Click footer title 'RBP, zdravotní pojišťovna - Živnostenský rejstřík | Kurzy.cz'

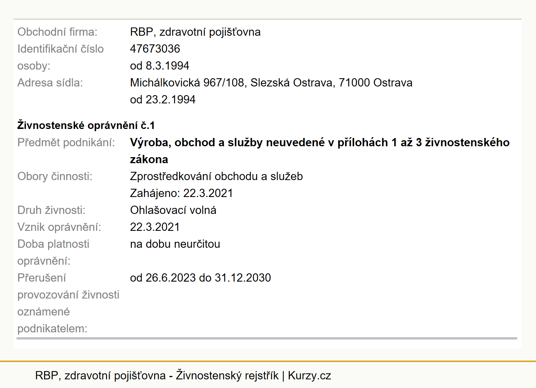(183, 376)
